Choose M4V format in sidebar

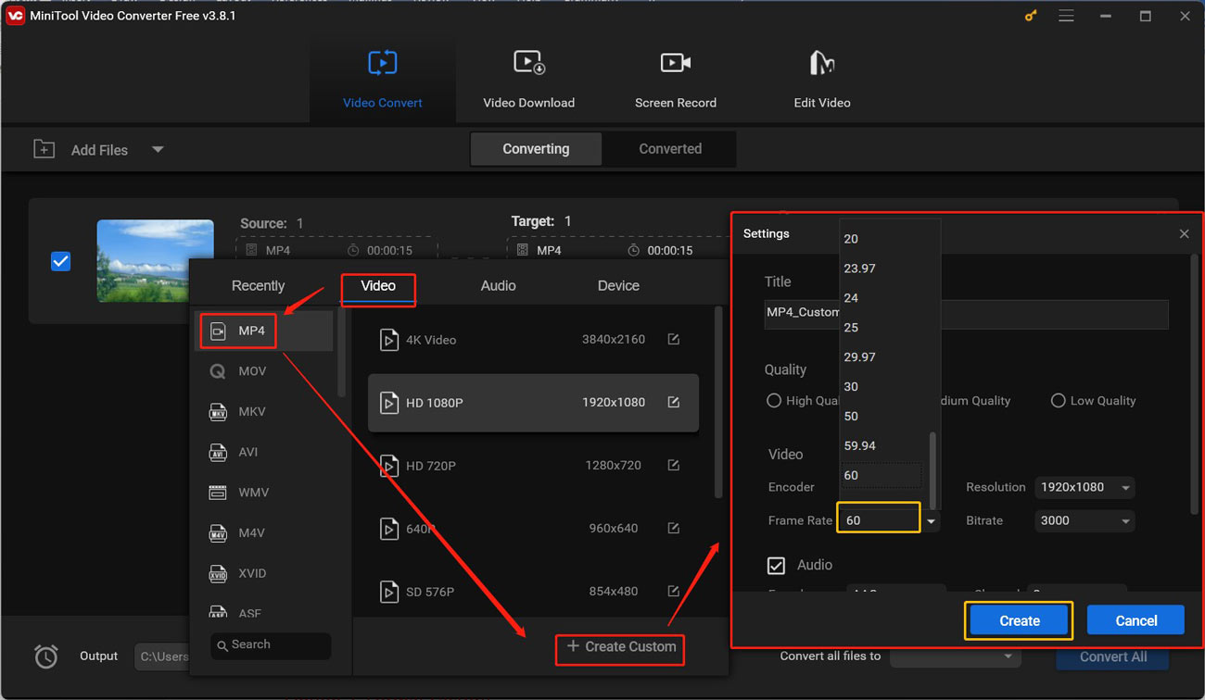264,532
